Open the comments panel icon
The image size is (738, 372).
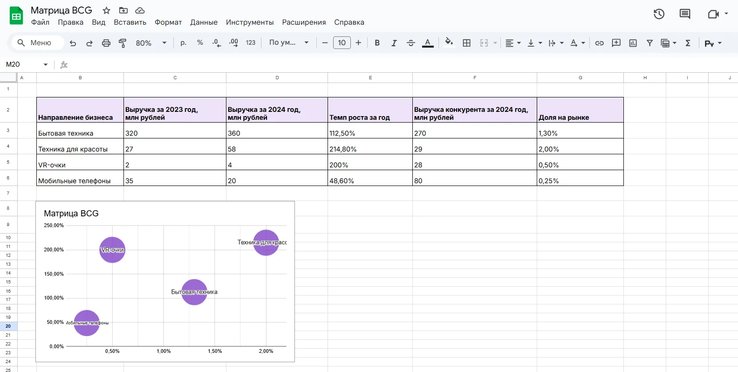coord(684,14)
